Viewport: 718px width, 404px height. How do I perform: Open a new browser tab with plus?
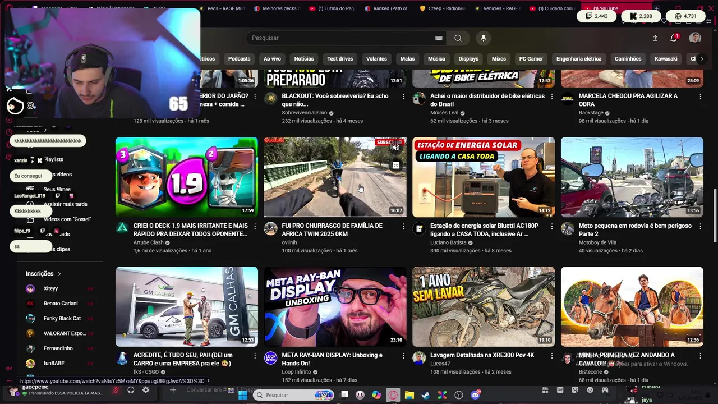point(657,8)
